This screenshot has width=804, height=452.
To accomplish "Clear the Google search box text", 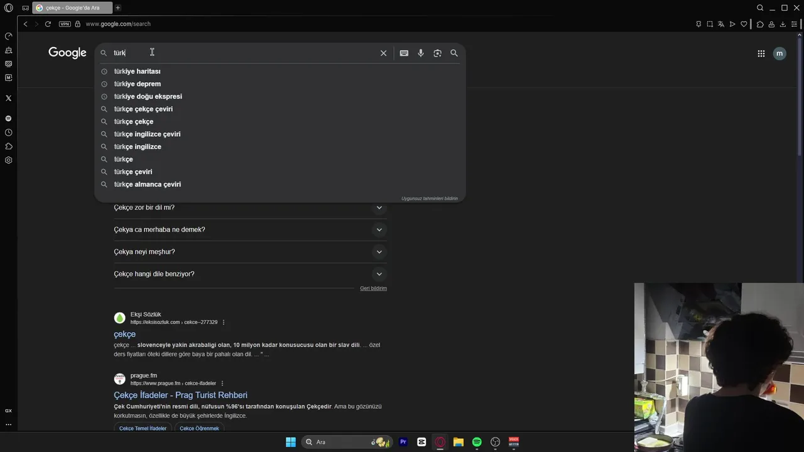I will [383, 53].
